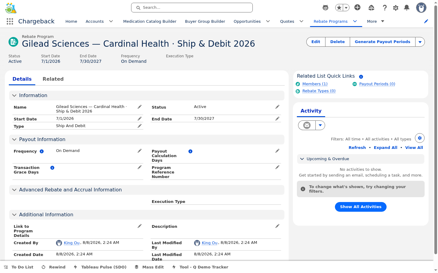
Task: Collapse the Additional Information section
Action: click(x=147, y=215)
